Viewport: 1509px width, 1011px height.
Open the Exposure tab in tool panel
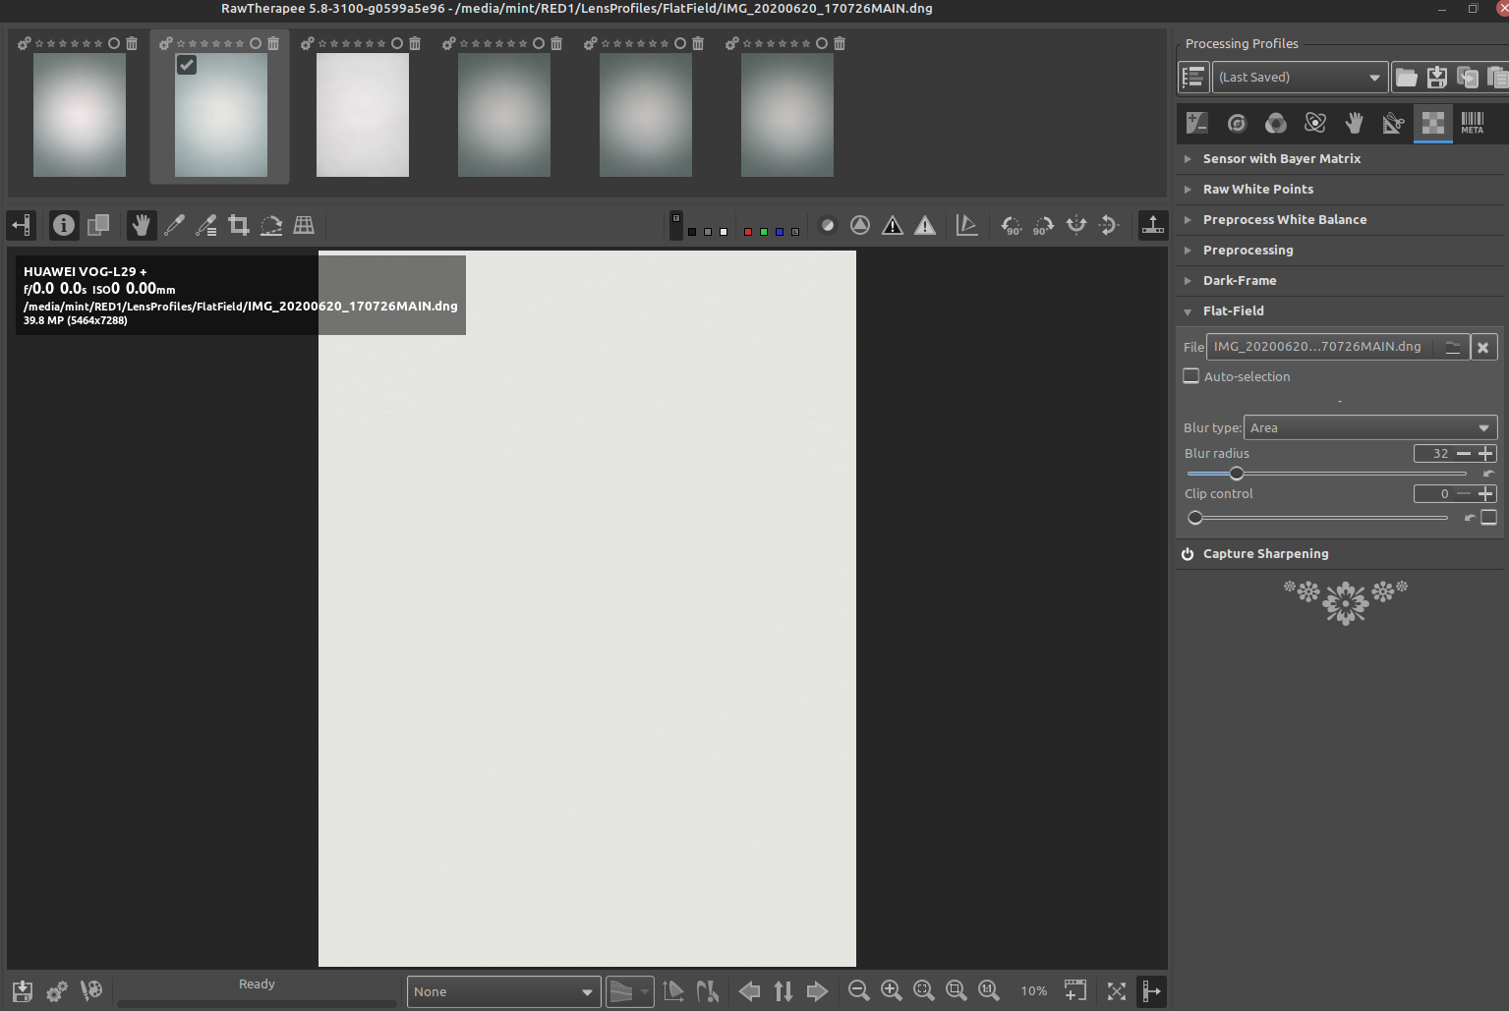tap(1197, 123)
